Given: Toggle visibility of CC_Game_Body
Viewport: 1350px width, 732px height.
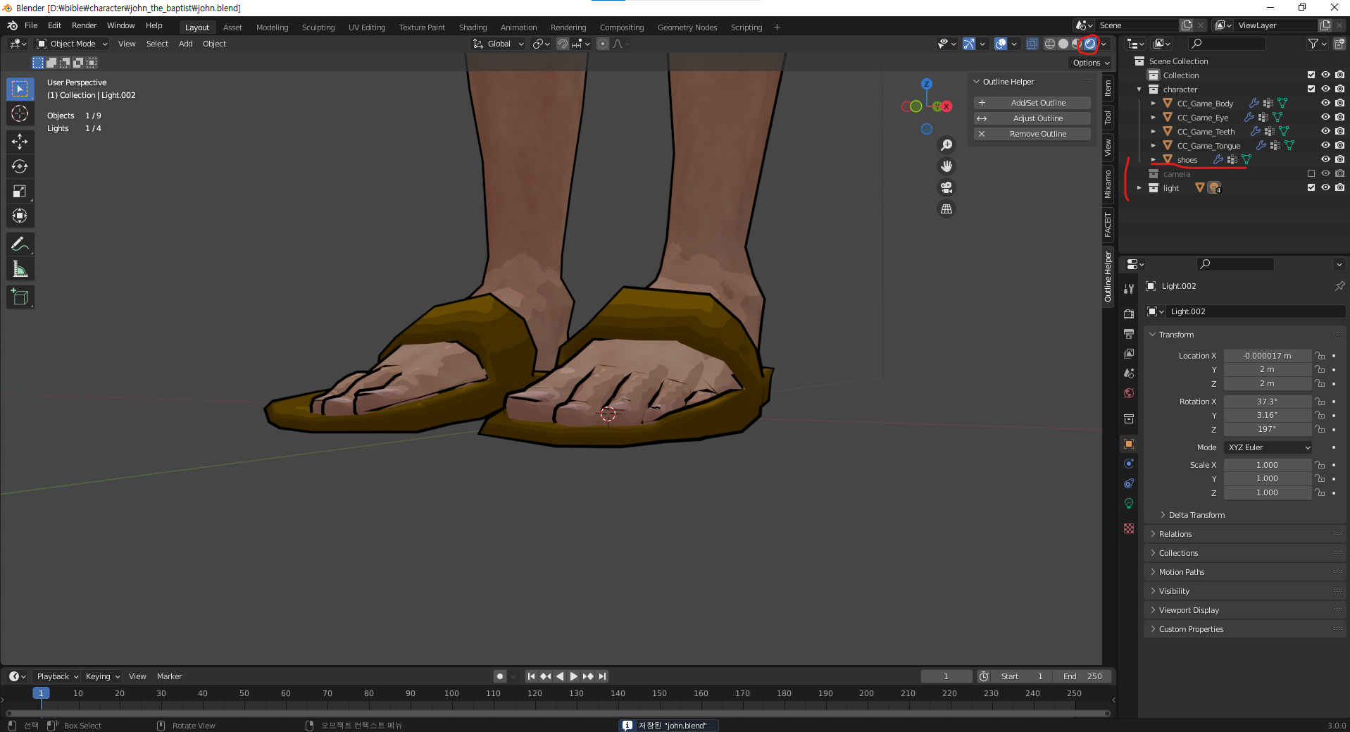Looking at the screenshot, I should [x=1325, y=104].
